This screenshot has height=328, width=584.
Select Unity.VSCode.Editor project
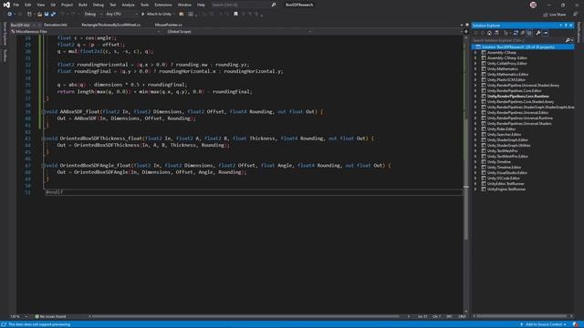(504, 179)
